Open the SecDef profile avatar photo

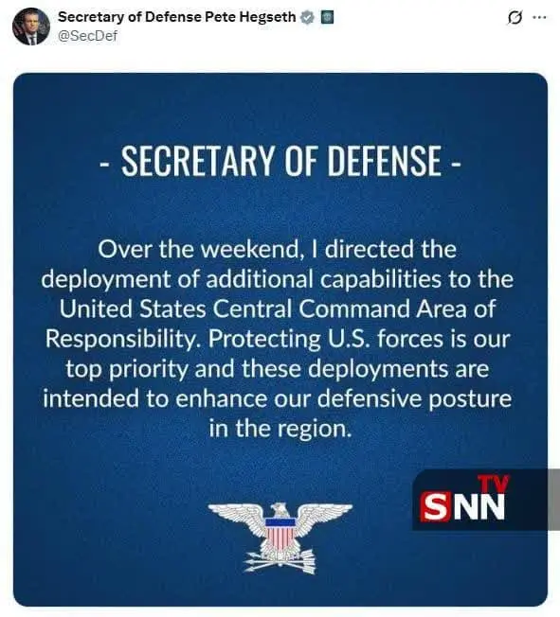click(x=30, y=26)
